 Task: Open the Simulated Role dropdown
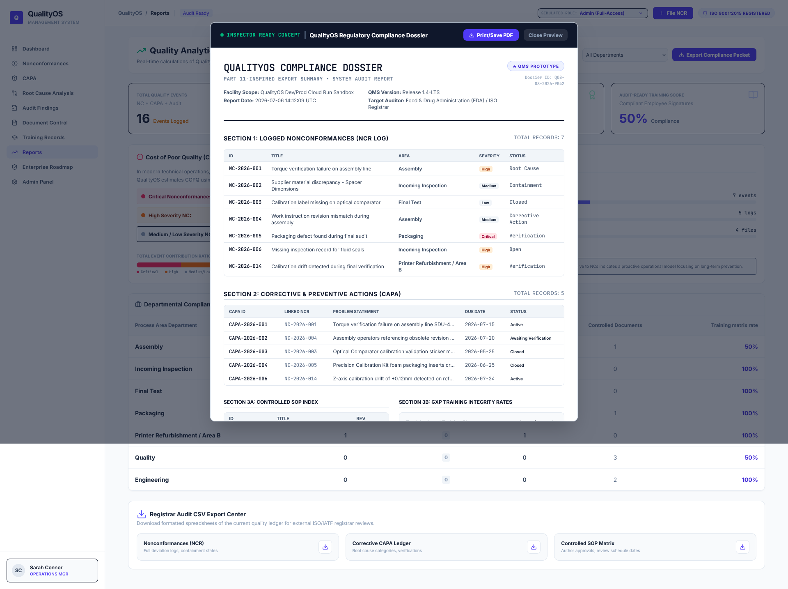593,13
